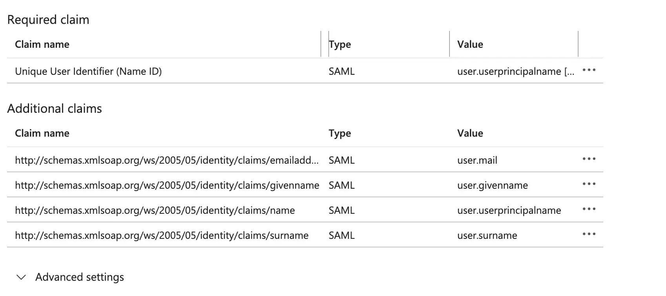Sort by Claim name in Required claim table
Viewport: 666px width, 296px height.
point(42,45)
